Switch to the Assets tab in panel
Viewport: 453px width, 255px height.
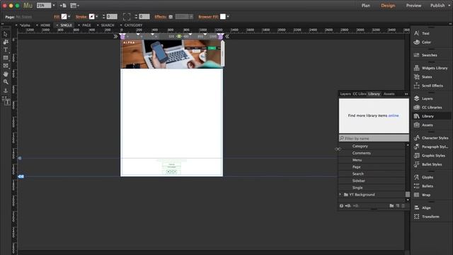pos(389,94)
